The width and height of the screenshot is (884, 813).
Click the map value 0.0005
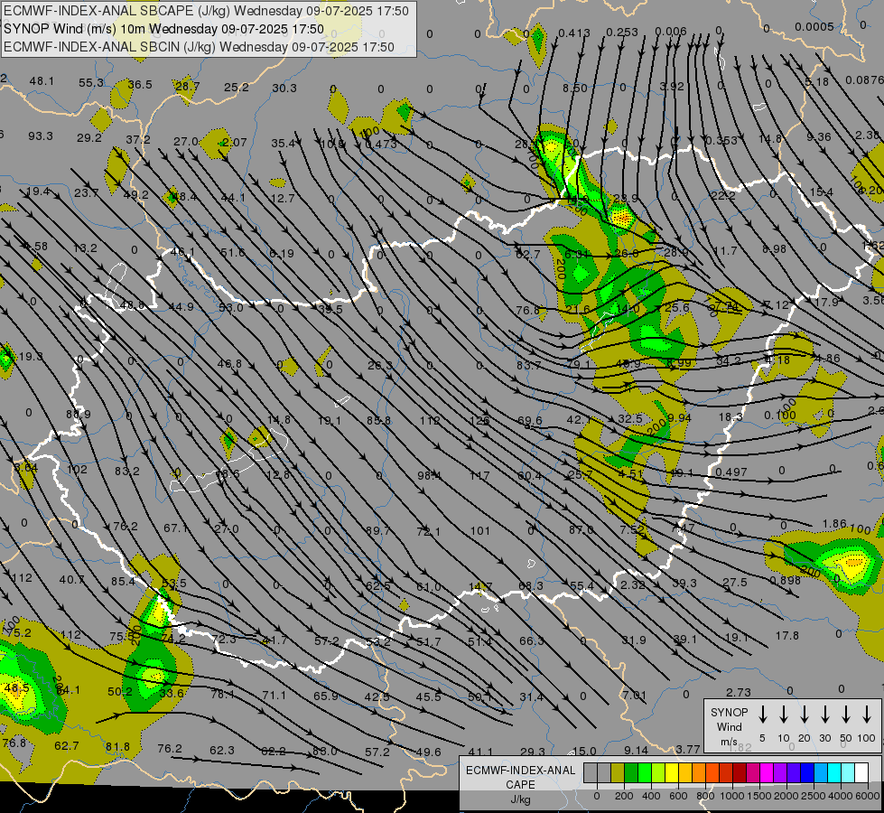(814, 26)
